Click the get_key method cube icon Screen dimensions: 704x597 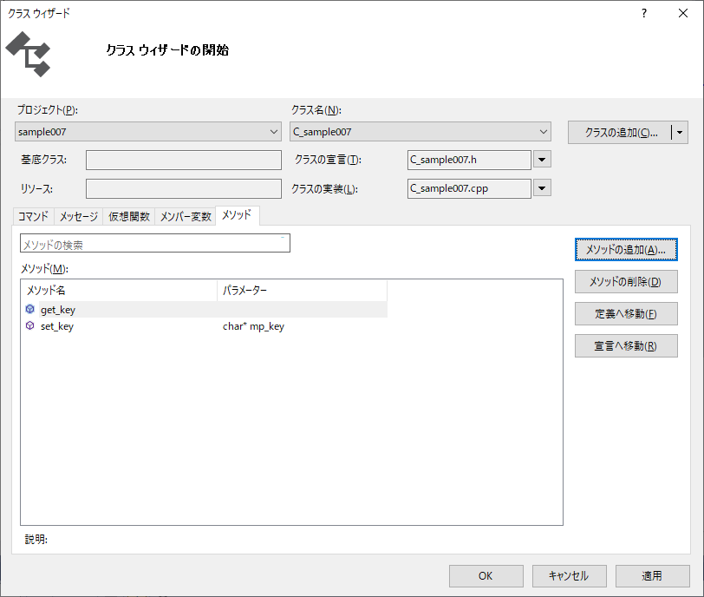point(29,310)
